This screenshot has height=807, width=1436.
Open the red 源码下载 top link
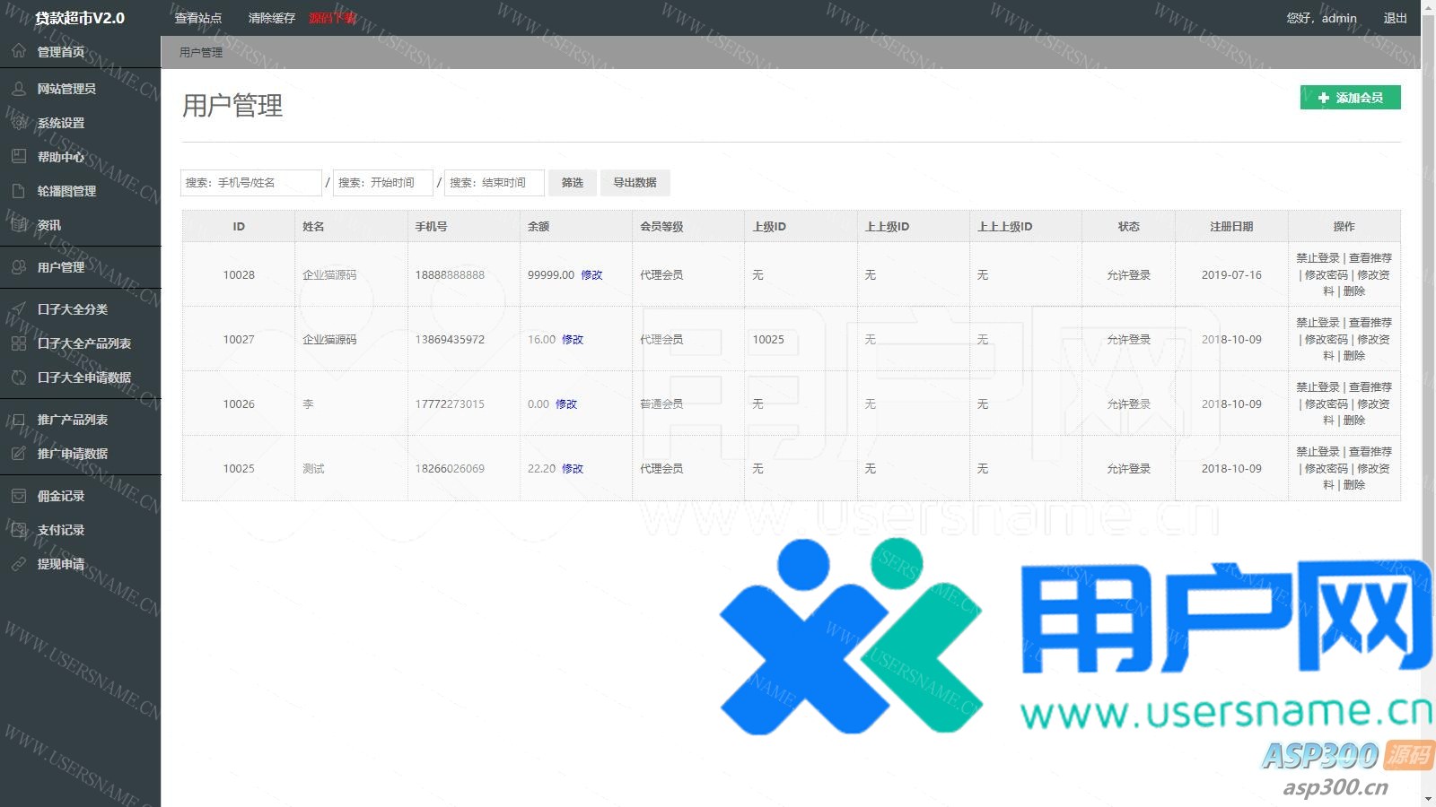pos(333,18)
